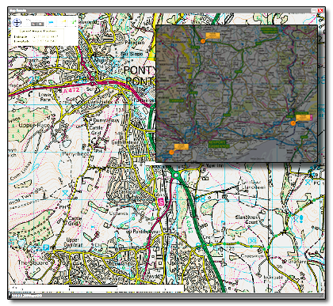333x306 pixels.
Task: Open the bottom-left orange callout label
Action: pyautogui.click(x=182, y=146)
